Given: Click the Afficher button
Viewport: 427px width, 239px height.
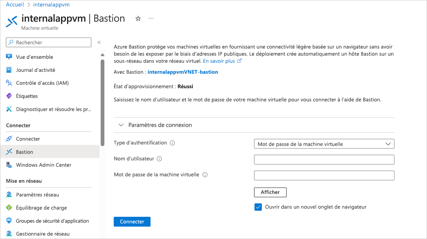Looking at the screenshot, I should [x=270, y=192].
